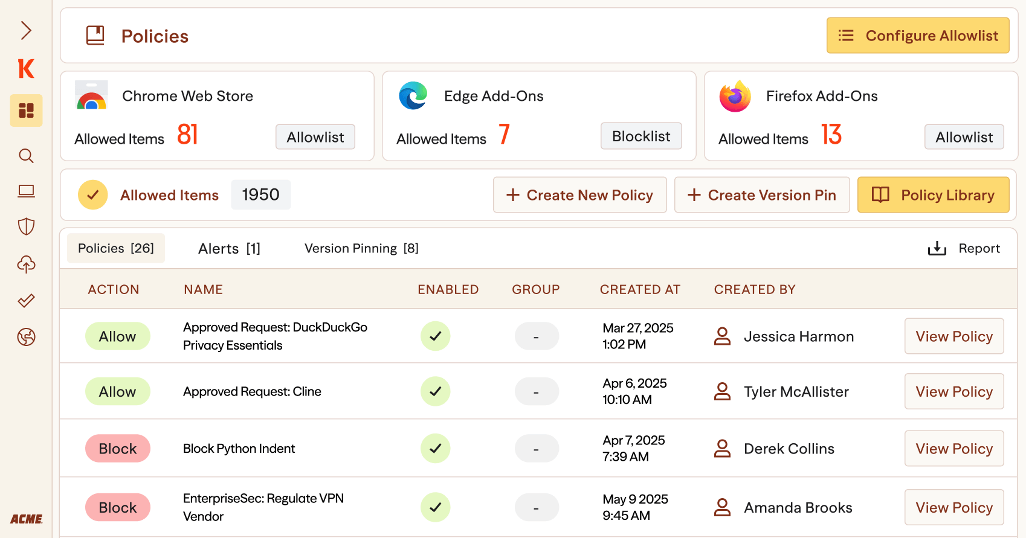1026x538 pixels.
Task: Click Allow badge on DuckDuckGo policy row
Action: click(118, 336)
